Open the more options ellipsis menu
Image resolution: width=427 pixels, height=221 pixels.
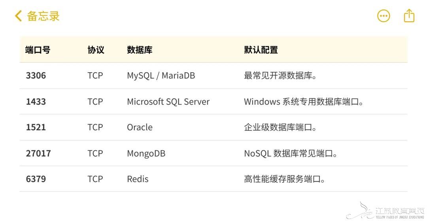pyautogui.click(x=384, y=16)
